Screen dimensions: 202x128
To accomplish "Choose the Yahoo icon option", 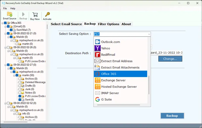I will pos(97,48).
